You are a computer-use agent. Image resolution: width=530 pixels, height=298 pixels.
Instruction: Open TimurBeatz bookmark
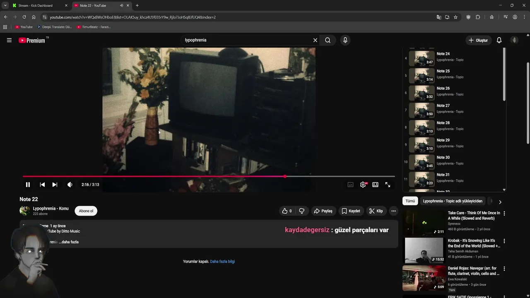click(94, 27)
